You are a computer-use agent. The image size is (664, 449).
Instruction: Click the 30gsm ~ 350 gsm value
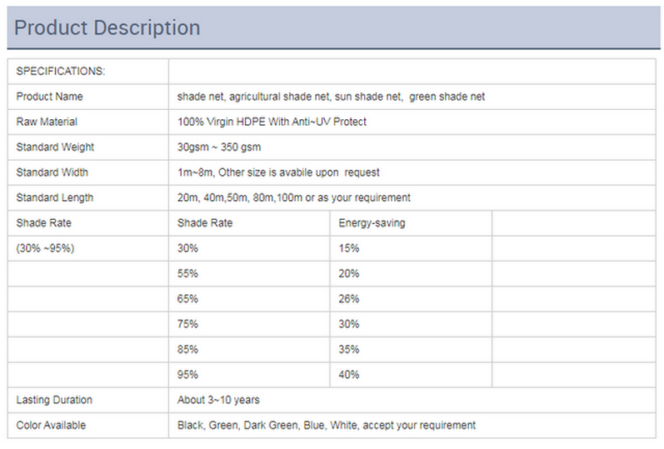pos(219,147)
